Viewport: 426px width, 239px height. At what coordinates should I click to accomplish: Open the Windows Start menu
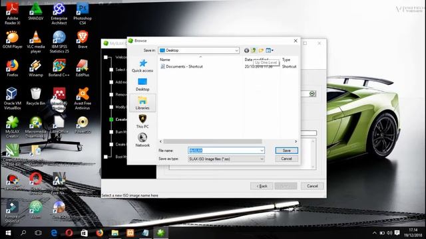click(8, 233)
